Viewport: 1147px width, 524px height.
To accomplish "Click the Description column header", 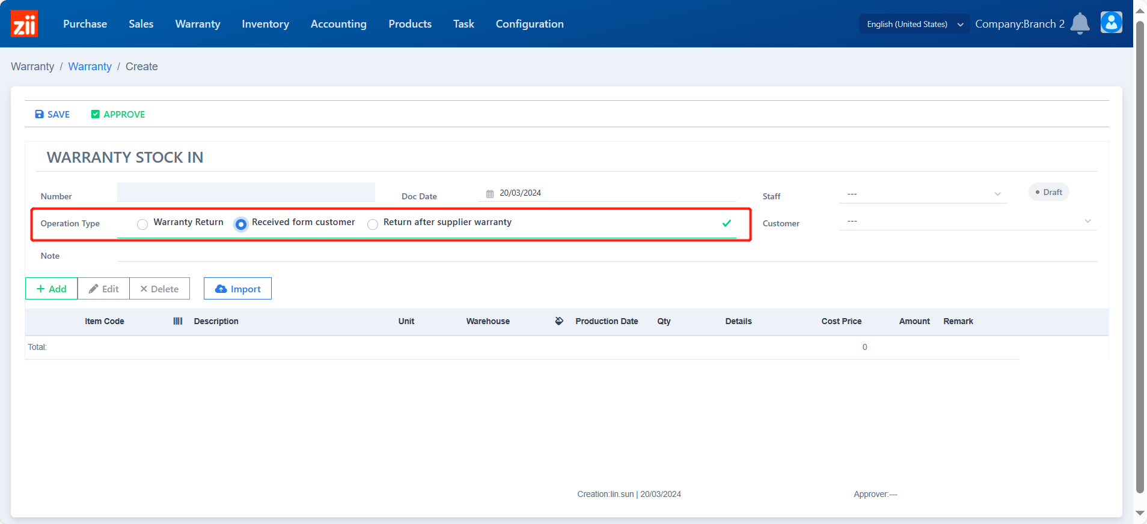I will click(216, 321).
